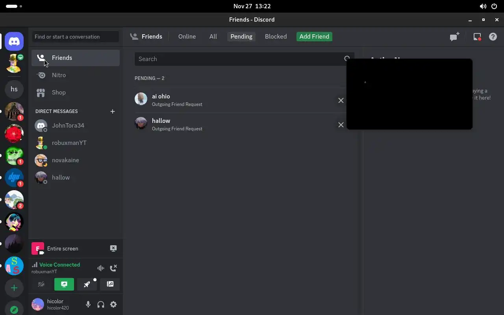Image resolution: width=504 pixels, height=315 pixels.
Task: Open the Inbox icon in header
Action: pyautogui.click(x=477, y=37)
